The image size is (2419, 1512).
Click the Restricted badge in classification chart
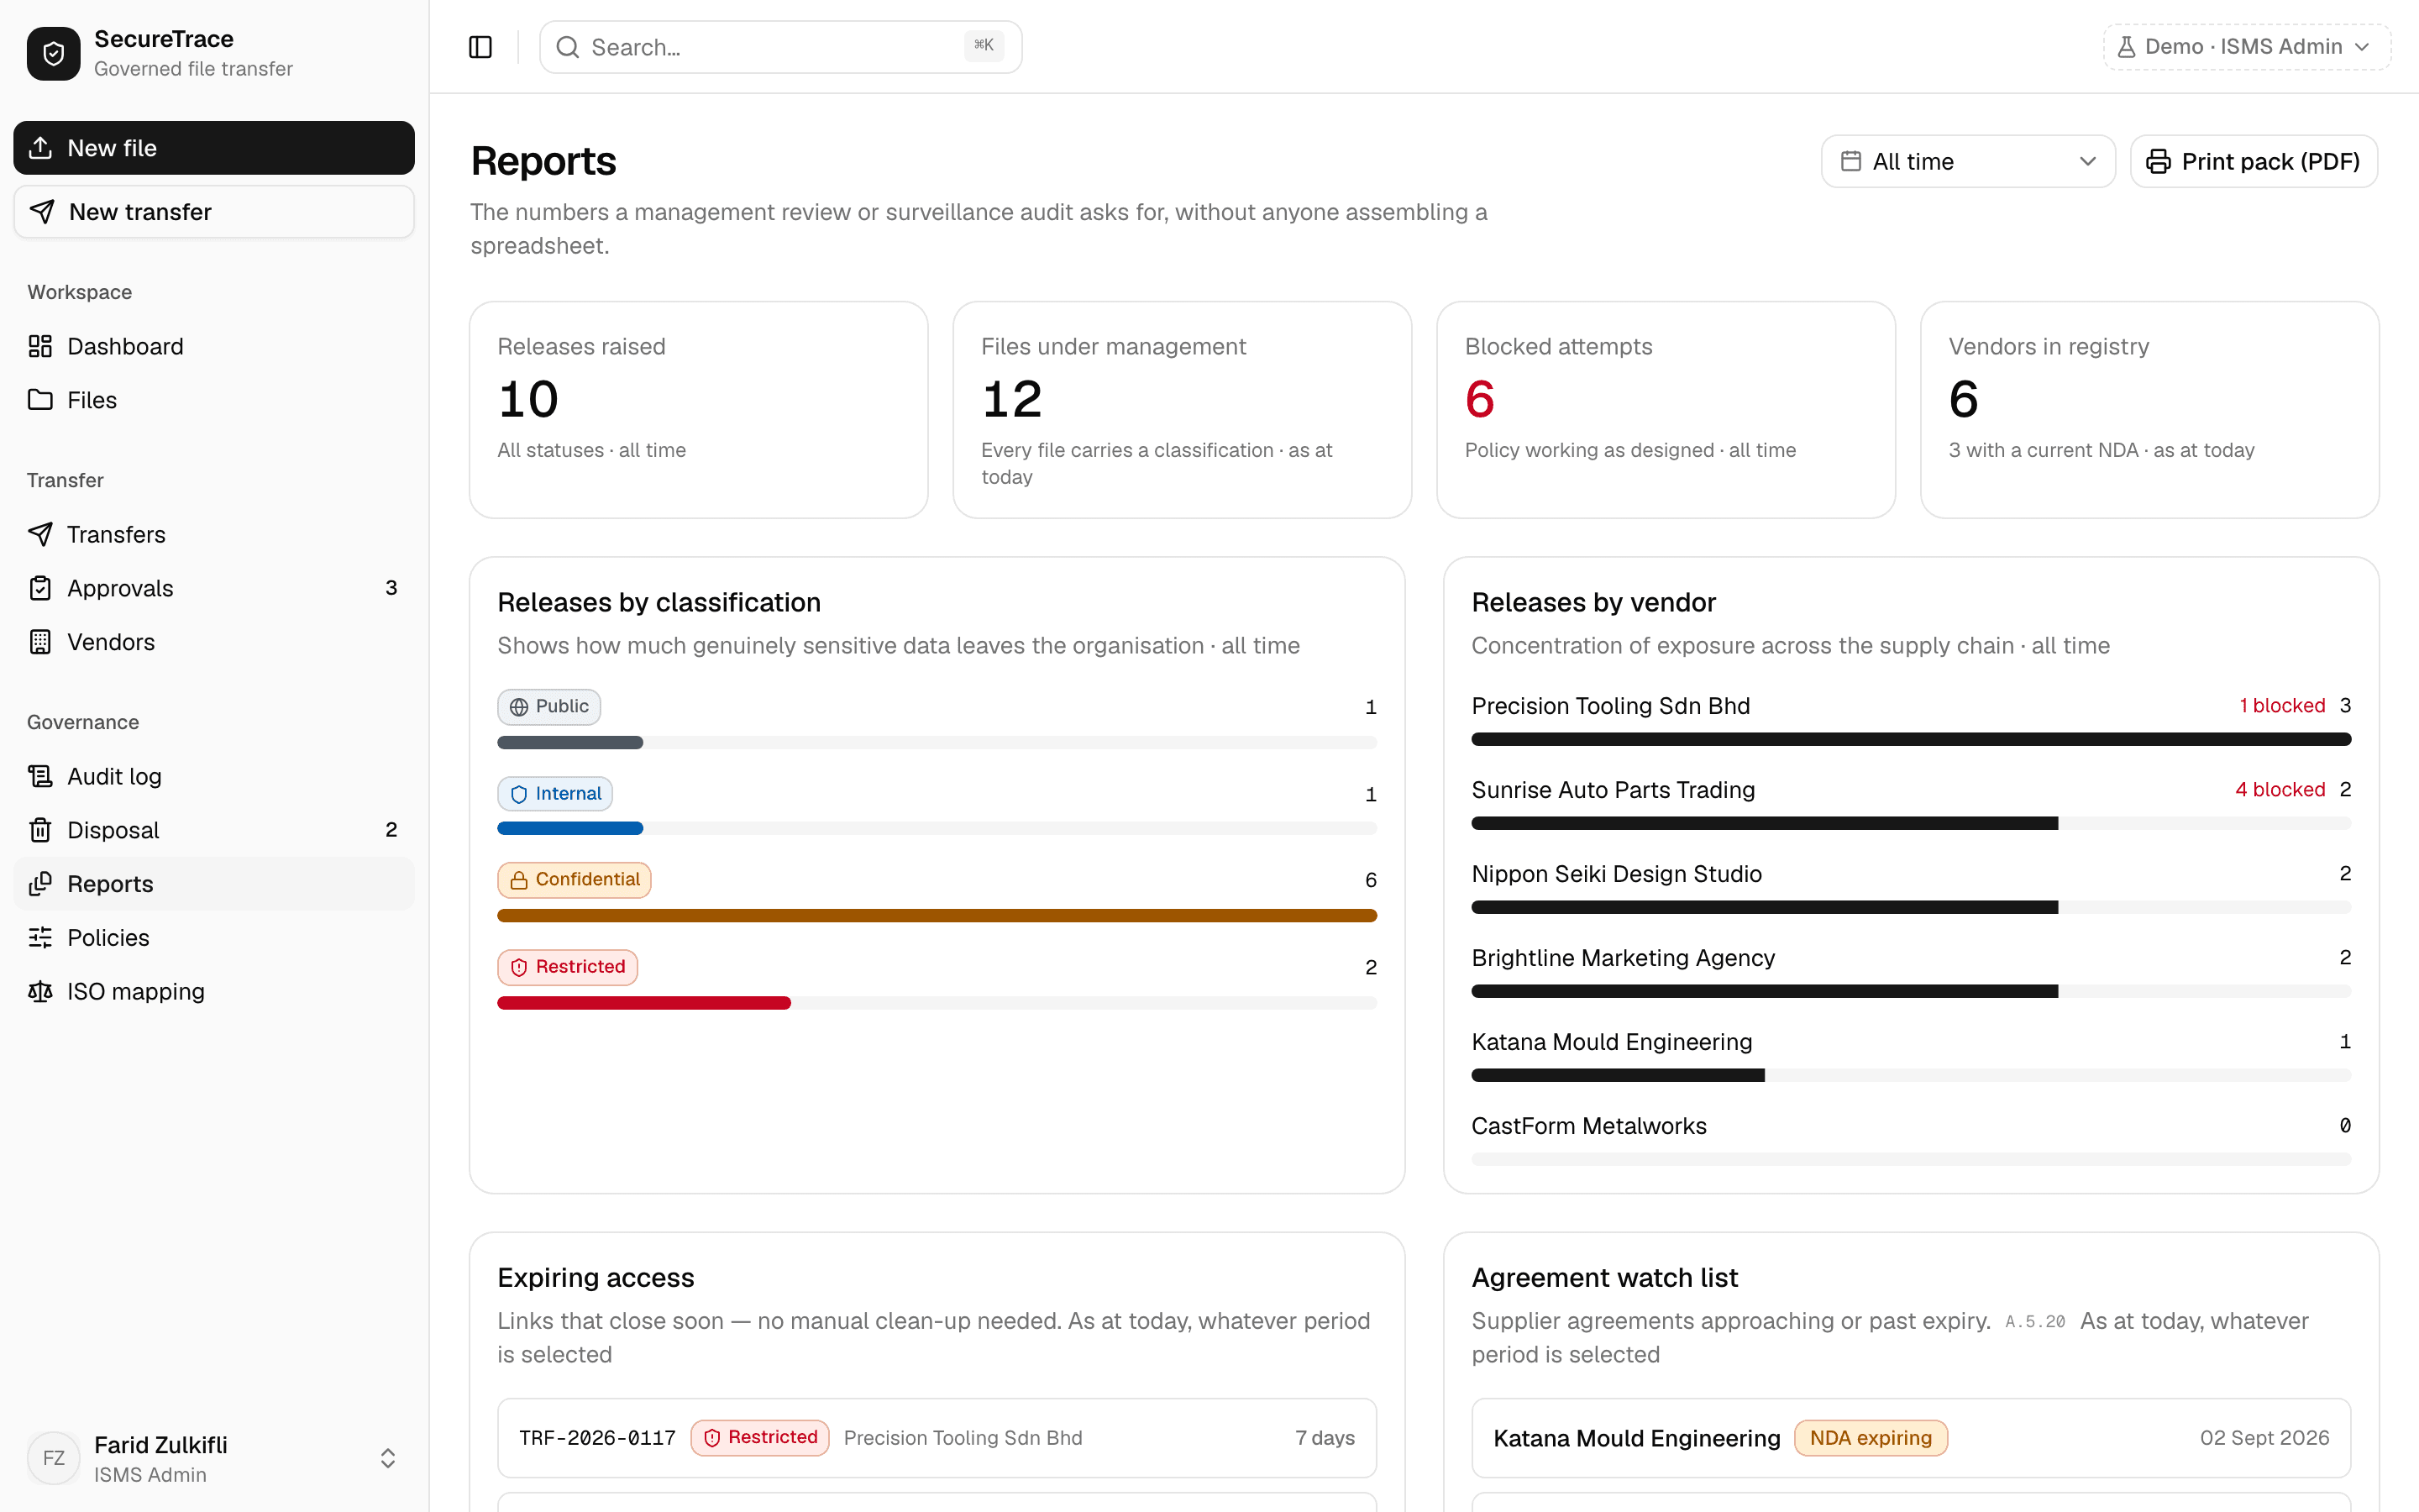tap(567, 967)
